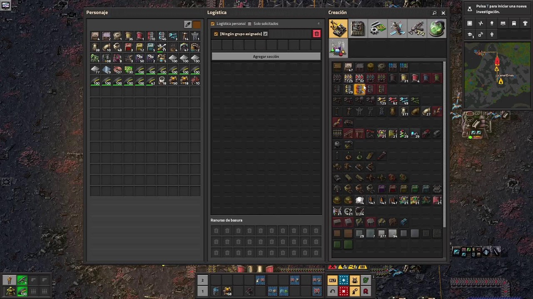Open the Fluids crafting category tab
The height and width of the screenshot is (299, 533).
coord(436,29)
